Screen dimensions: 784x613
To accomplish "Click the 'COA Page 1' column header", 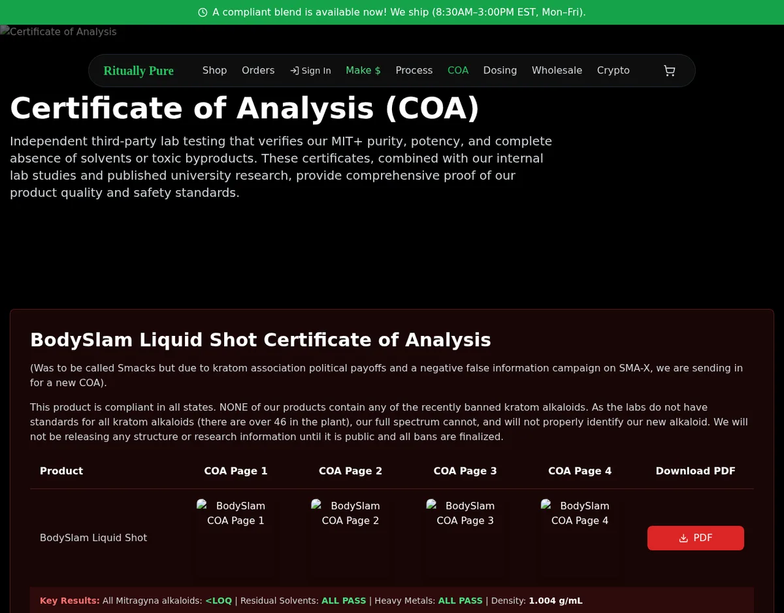I will click(236, 471).
